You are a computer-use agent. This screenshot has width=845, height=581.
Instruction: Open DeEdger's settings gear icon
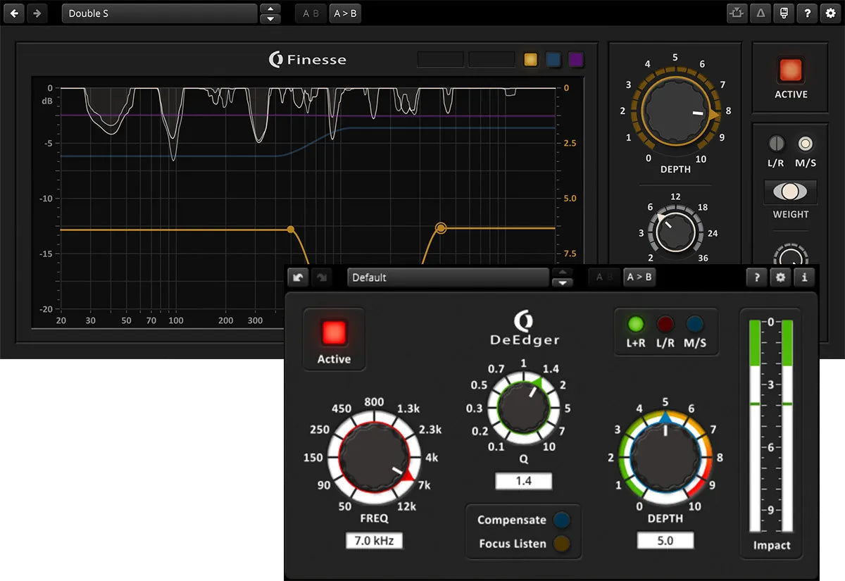point(780,277)
